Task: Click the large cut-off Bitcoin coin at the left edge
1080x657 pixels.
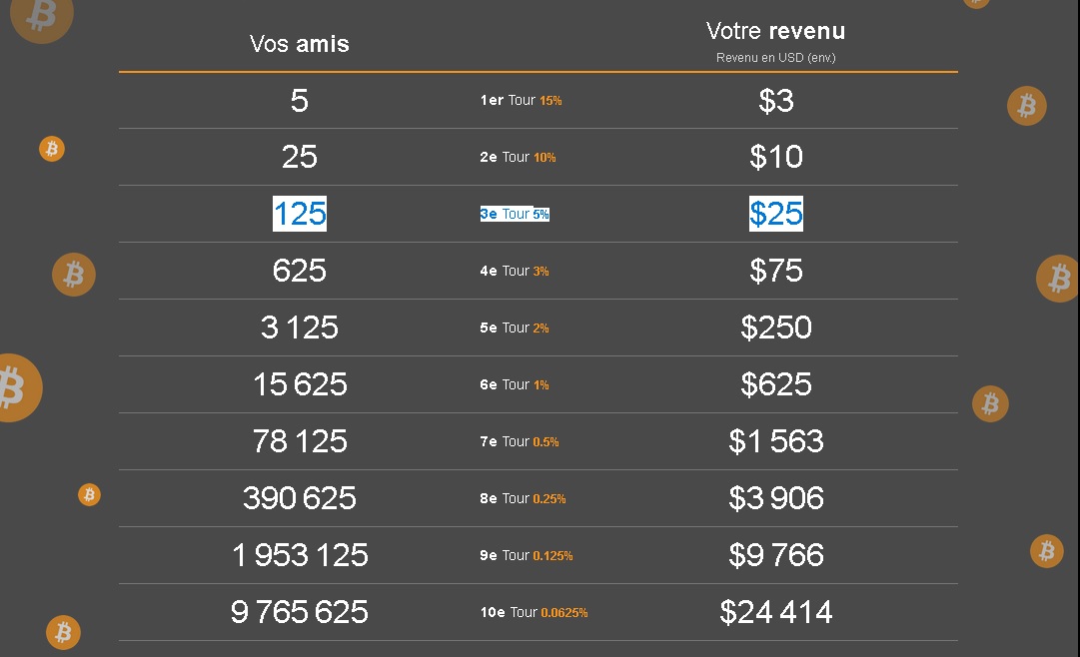Action: [x=14, y=387]
